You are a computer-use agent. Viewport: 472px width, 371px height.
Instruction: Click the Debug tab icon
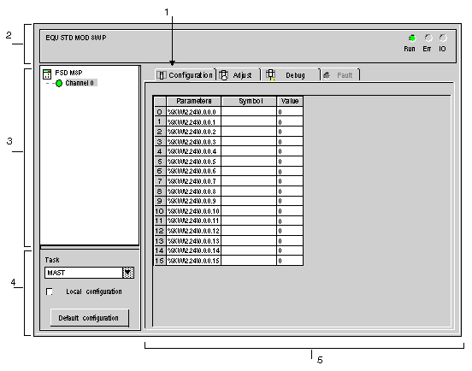click(x=270, y=74)
